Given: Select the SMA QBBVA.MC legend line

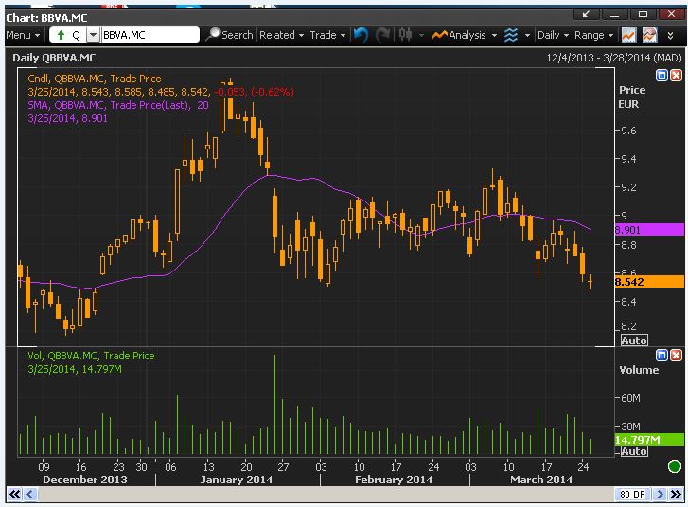Looking at the screenshot, I should coord(118,105).
